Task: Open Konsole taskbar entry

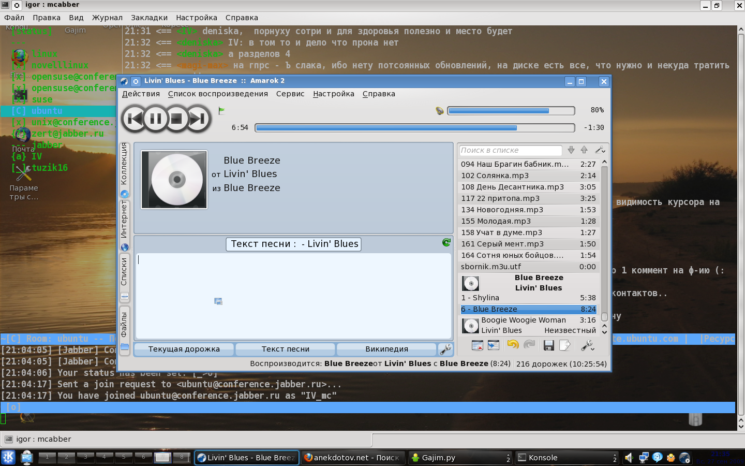Action: (567, 458)
